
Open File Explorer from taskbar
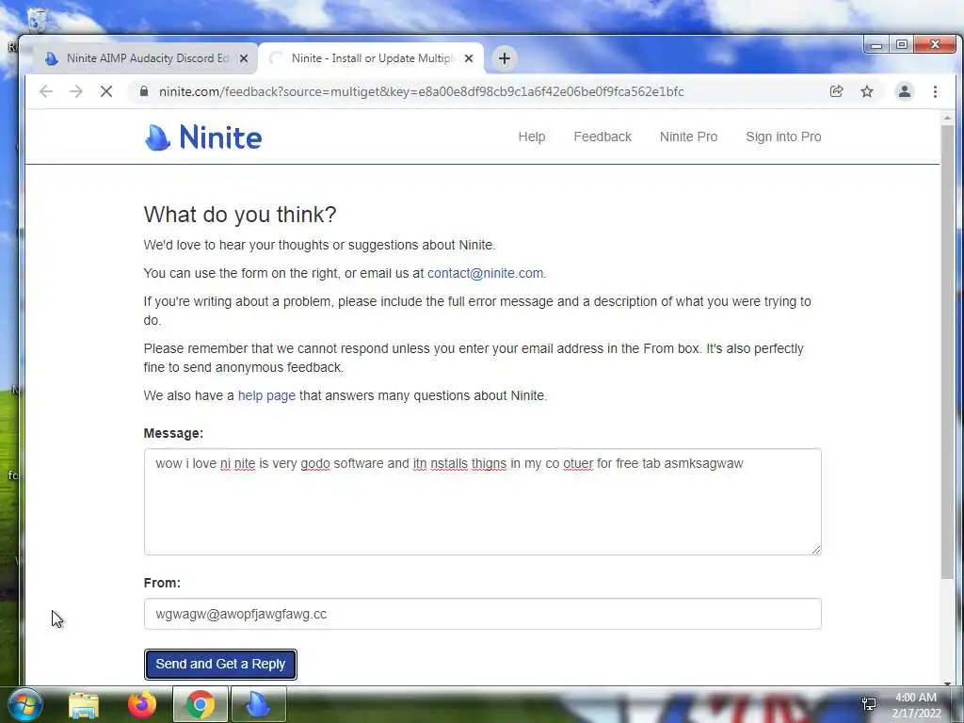click(84, 705)
